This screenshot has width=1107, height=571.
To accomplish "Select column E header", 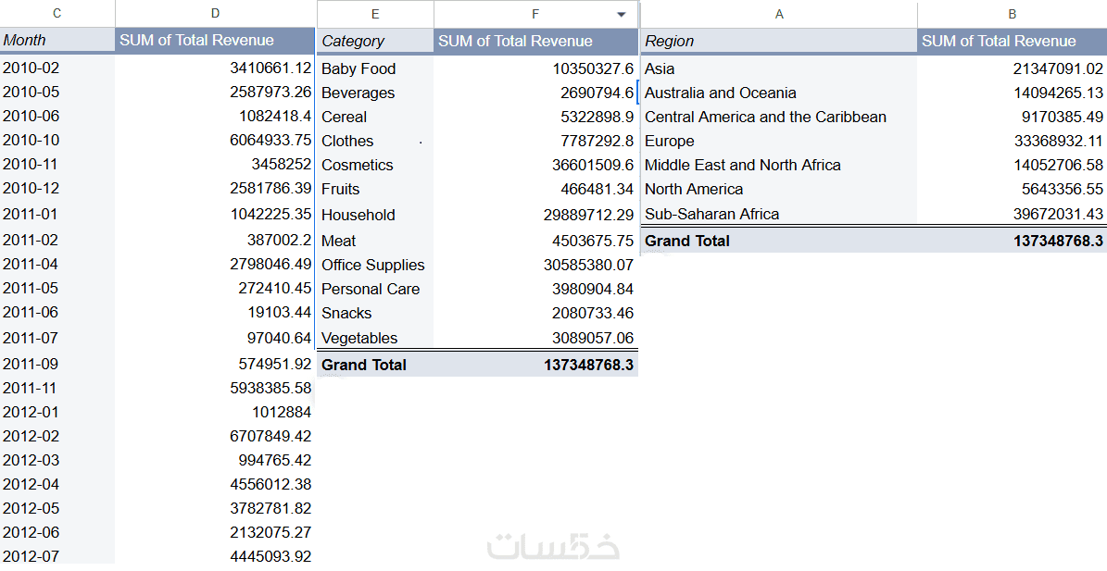I will tap(375, 14).
